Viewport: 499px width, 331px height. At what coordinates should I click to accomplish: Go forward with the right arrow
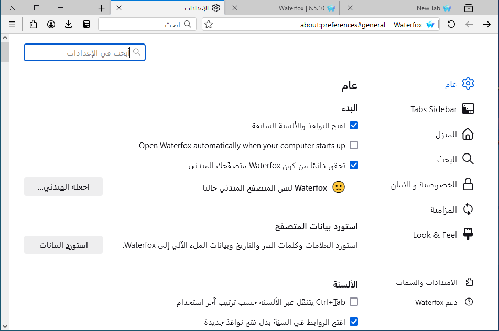pyautogui.click(x=487, y=24)
